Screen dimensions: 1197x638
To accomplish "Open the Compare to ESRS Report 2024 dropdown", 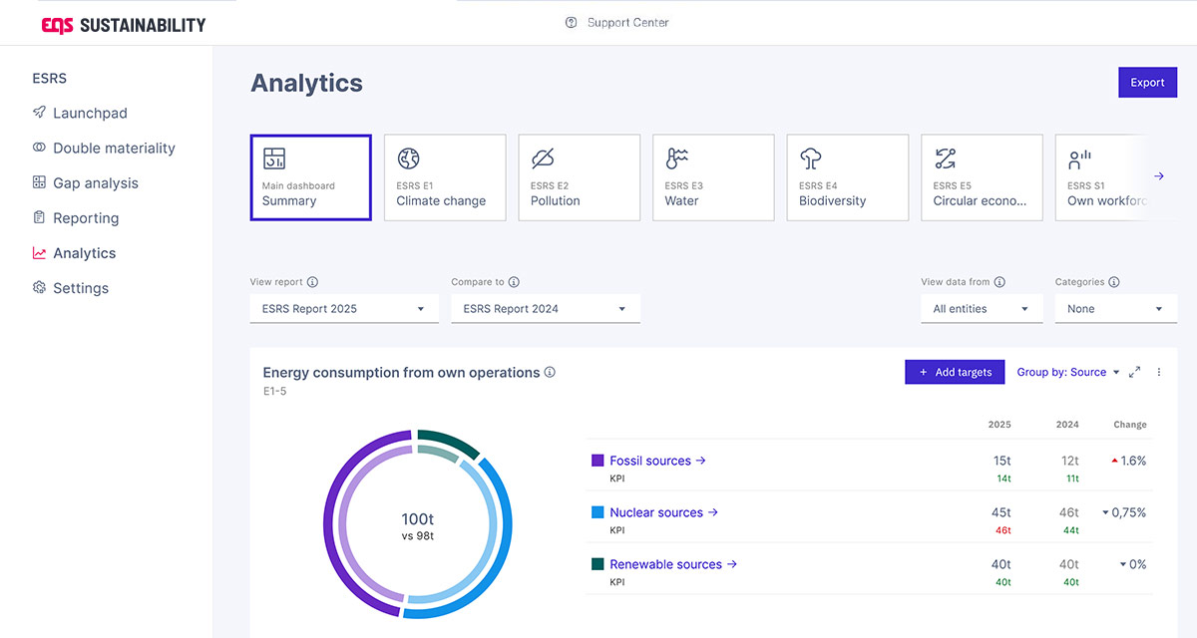I will click(545, 309).
